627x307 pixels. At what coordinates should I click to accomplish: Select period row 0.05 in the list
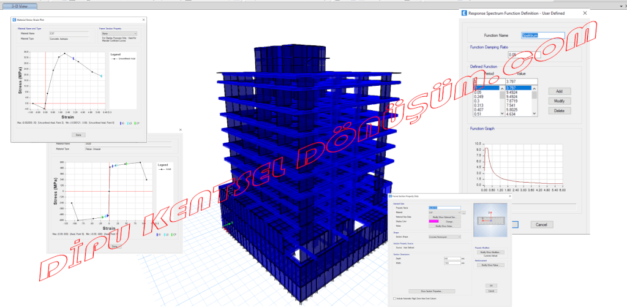coord(487,92)
